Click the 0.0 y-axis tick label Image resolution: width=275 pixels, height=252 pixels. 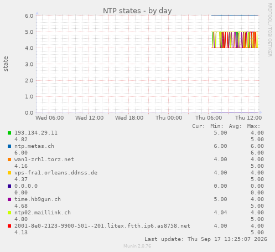29,113
